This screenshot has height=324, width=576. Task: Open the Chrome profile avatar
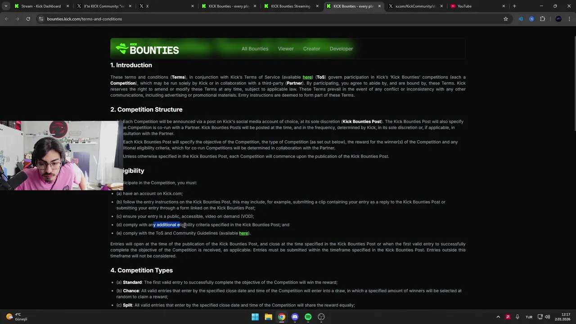click(558, 19)
